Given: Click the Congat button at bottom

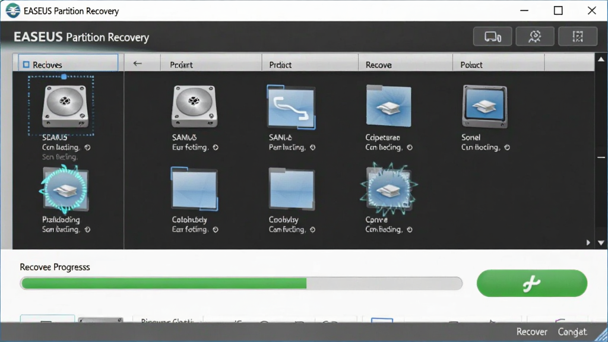Looking at the screenshot, I should point(572,332).
